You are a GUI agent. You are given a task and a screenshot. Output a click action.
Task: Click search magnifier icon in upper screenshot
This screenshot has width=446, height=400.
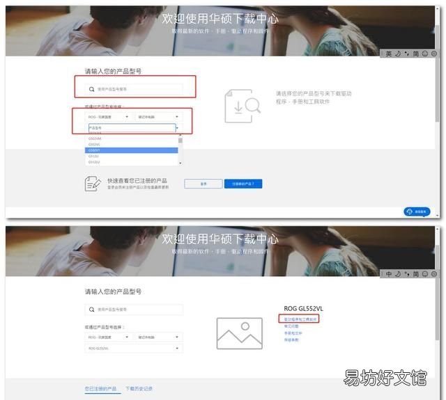click(91, 89)
